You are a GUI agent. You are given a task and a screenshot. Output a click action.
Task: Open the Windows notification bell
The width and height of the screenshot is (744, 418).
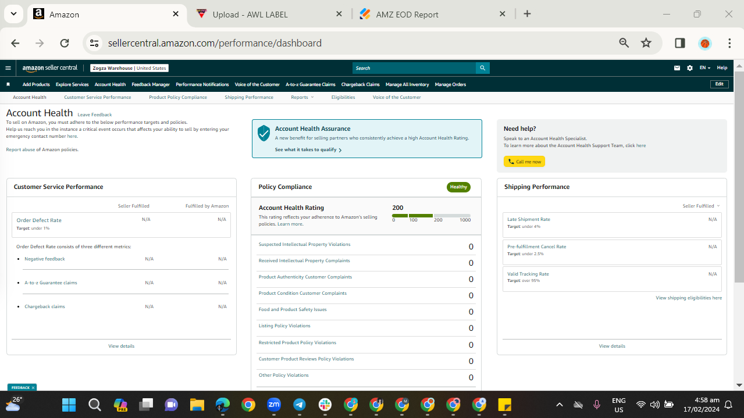click(728, 405)
